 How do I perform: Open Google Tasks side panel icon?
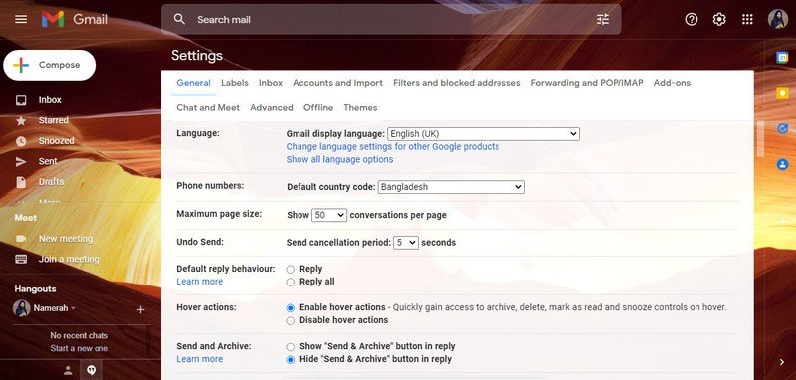point(782,129)
